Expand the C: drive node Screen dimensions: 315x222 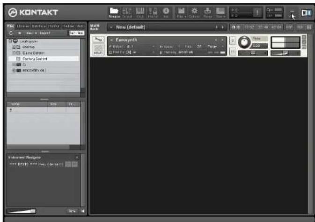coord(14,64)
